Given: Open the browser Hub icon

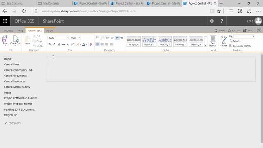Looking at the screenshot, I should pos(231,11).
